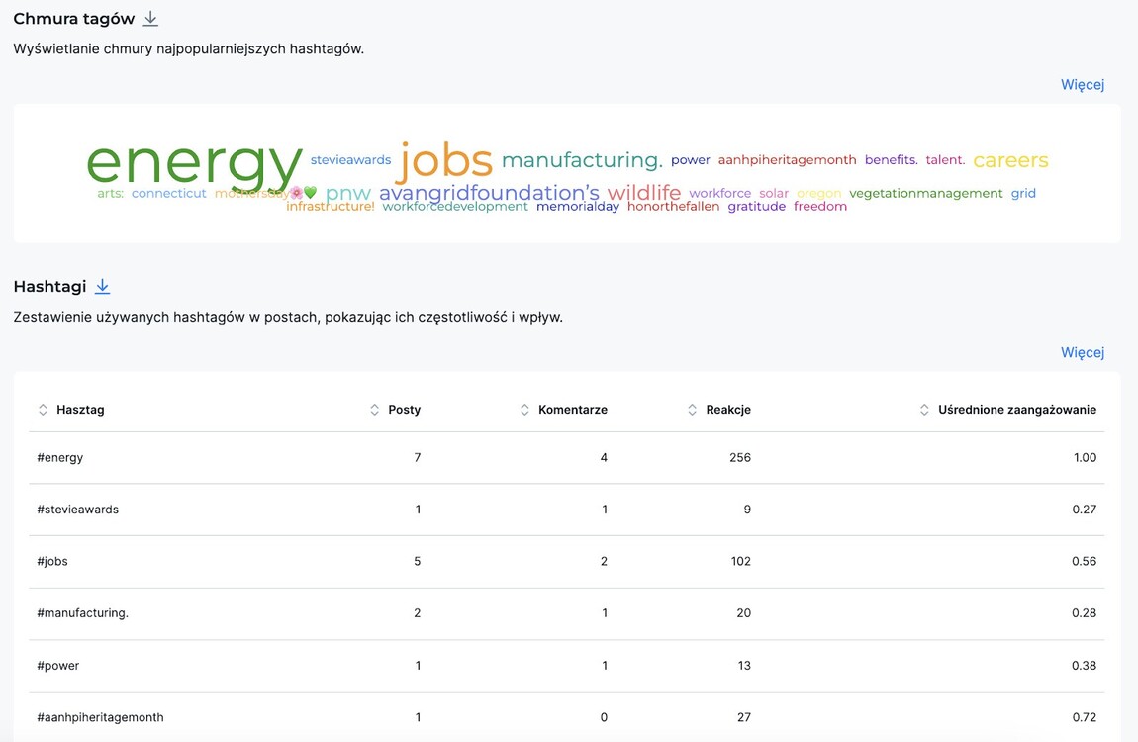
Task: Select 'solar' tag in the cloud
Action: click(774, 194)
